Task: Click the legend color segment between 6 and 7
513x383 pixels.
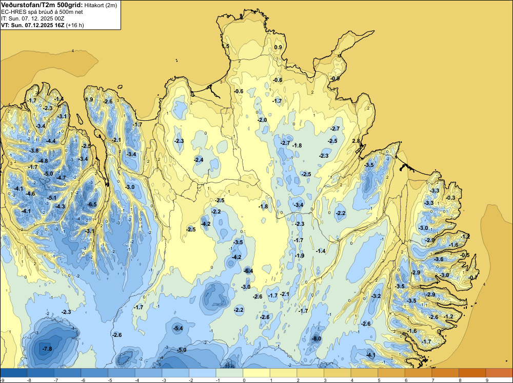Action: tap(419, 373)
